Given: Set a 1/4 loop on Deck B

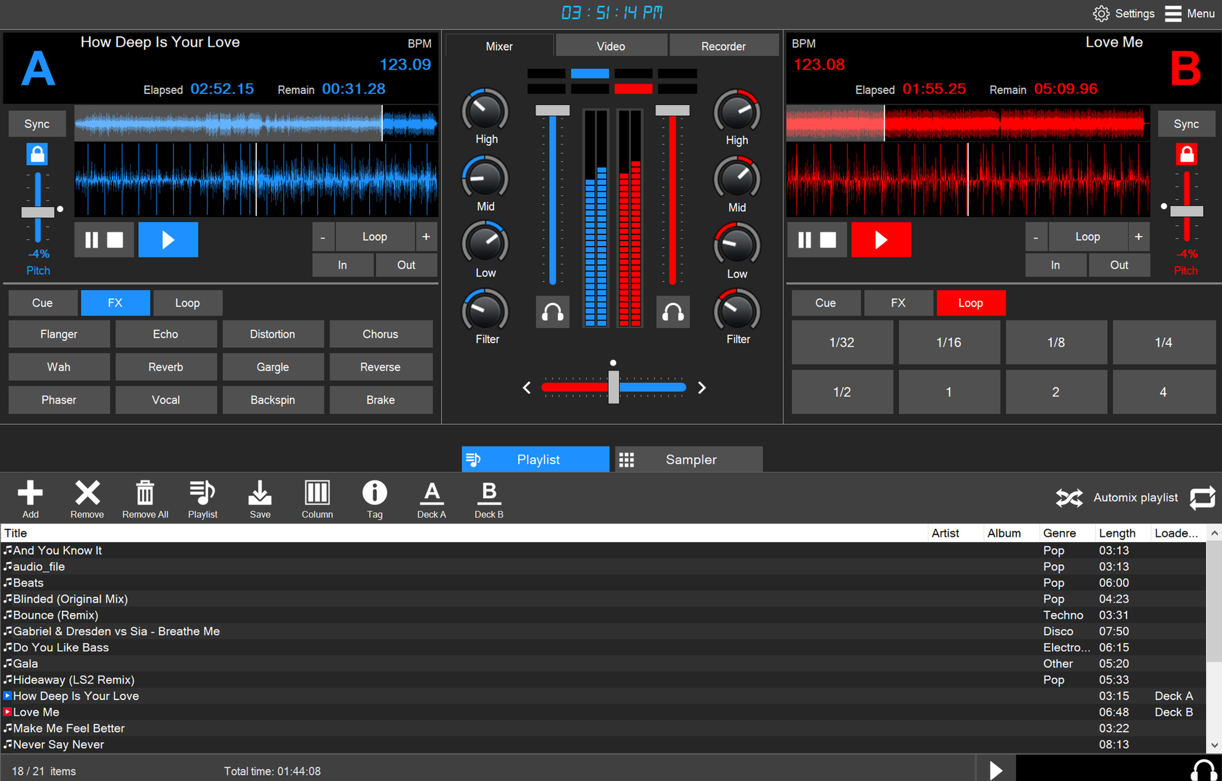Looking at the screenshot, I should [x=1164, y=342].
